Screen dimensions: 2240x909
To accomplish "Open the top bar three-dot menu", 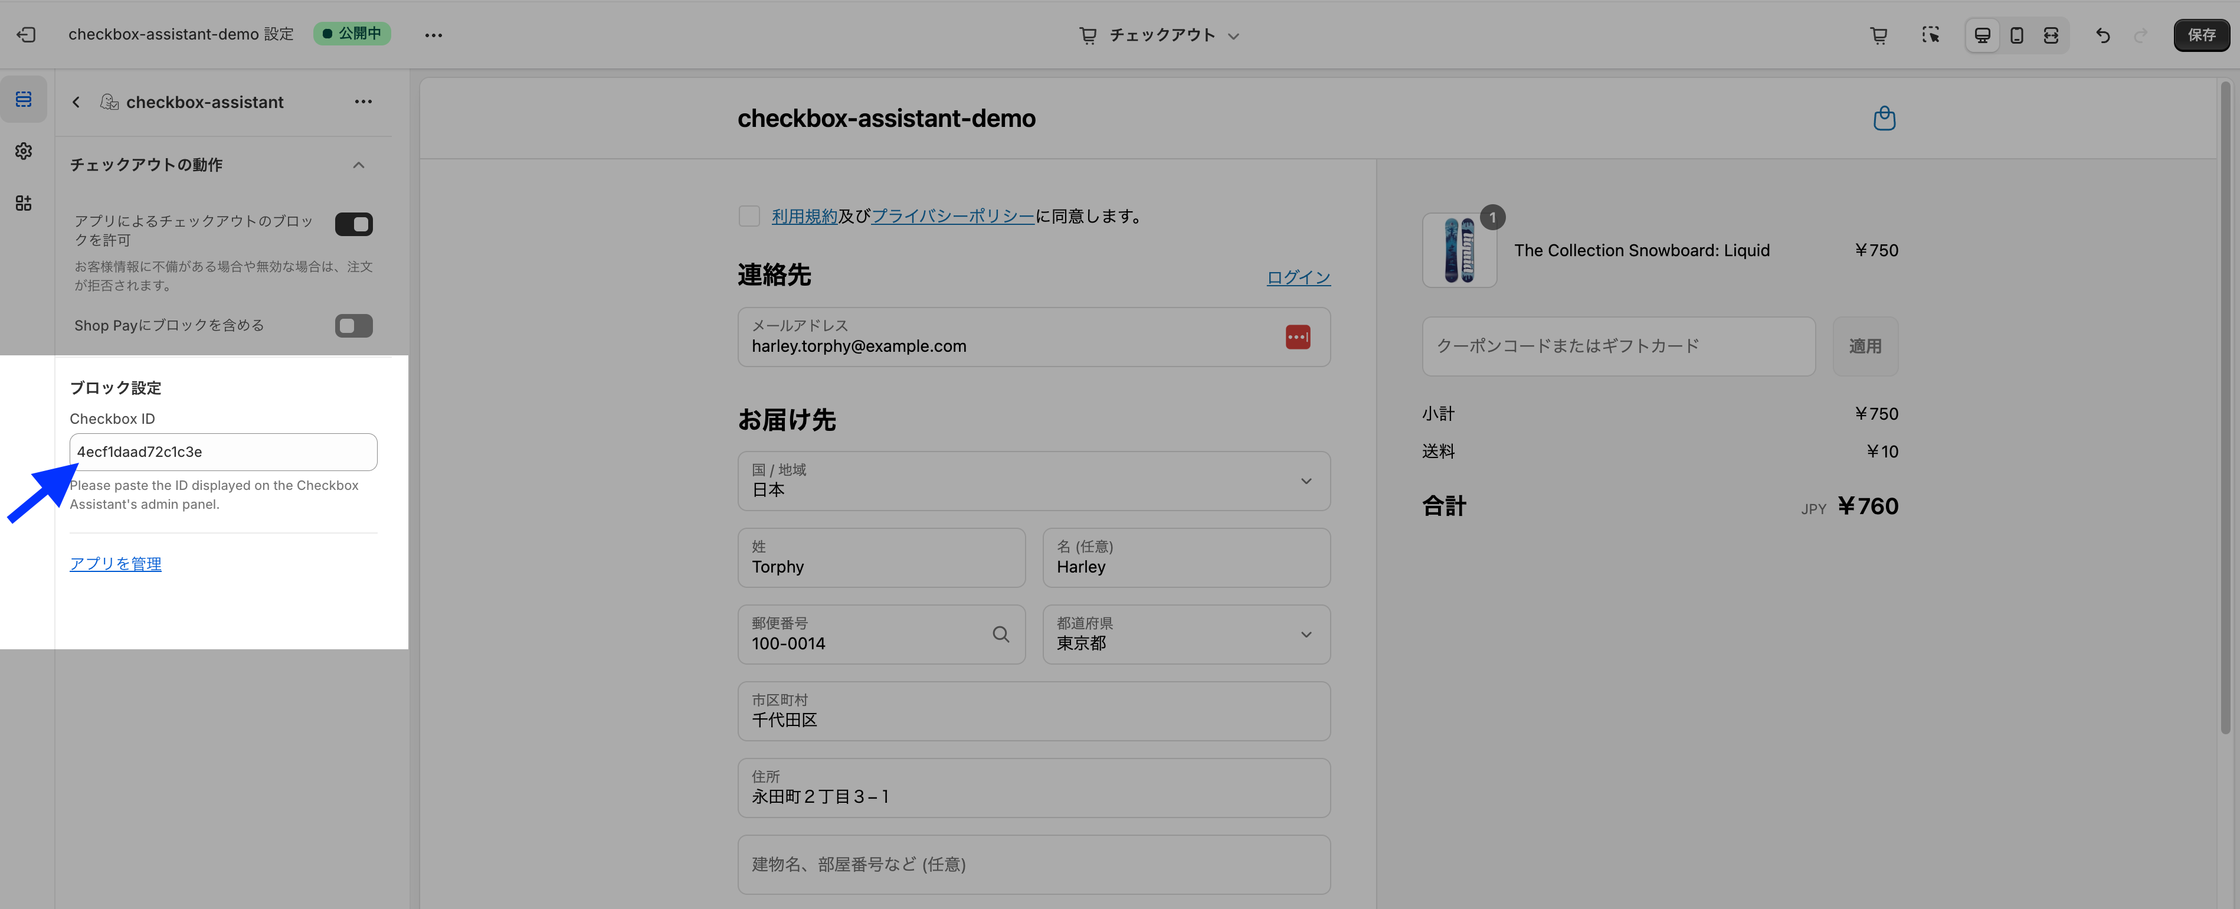I will pos(433,35).
